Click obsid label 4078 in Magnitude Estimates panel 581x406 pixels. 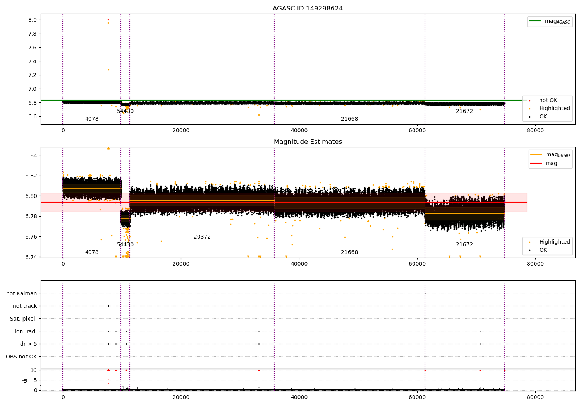click(92, 252)
